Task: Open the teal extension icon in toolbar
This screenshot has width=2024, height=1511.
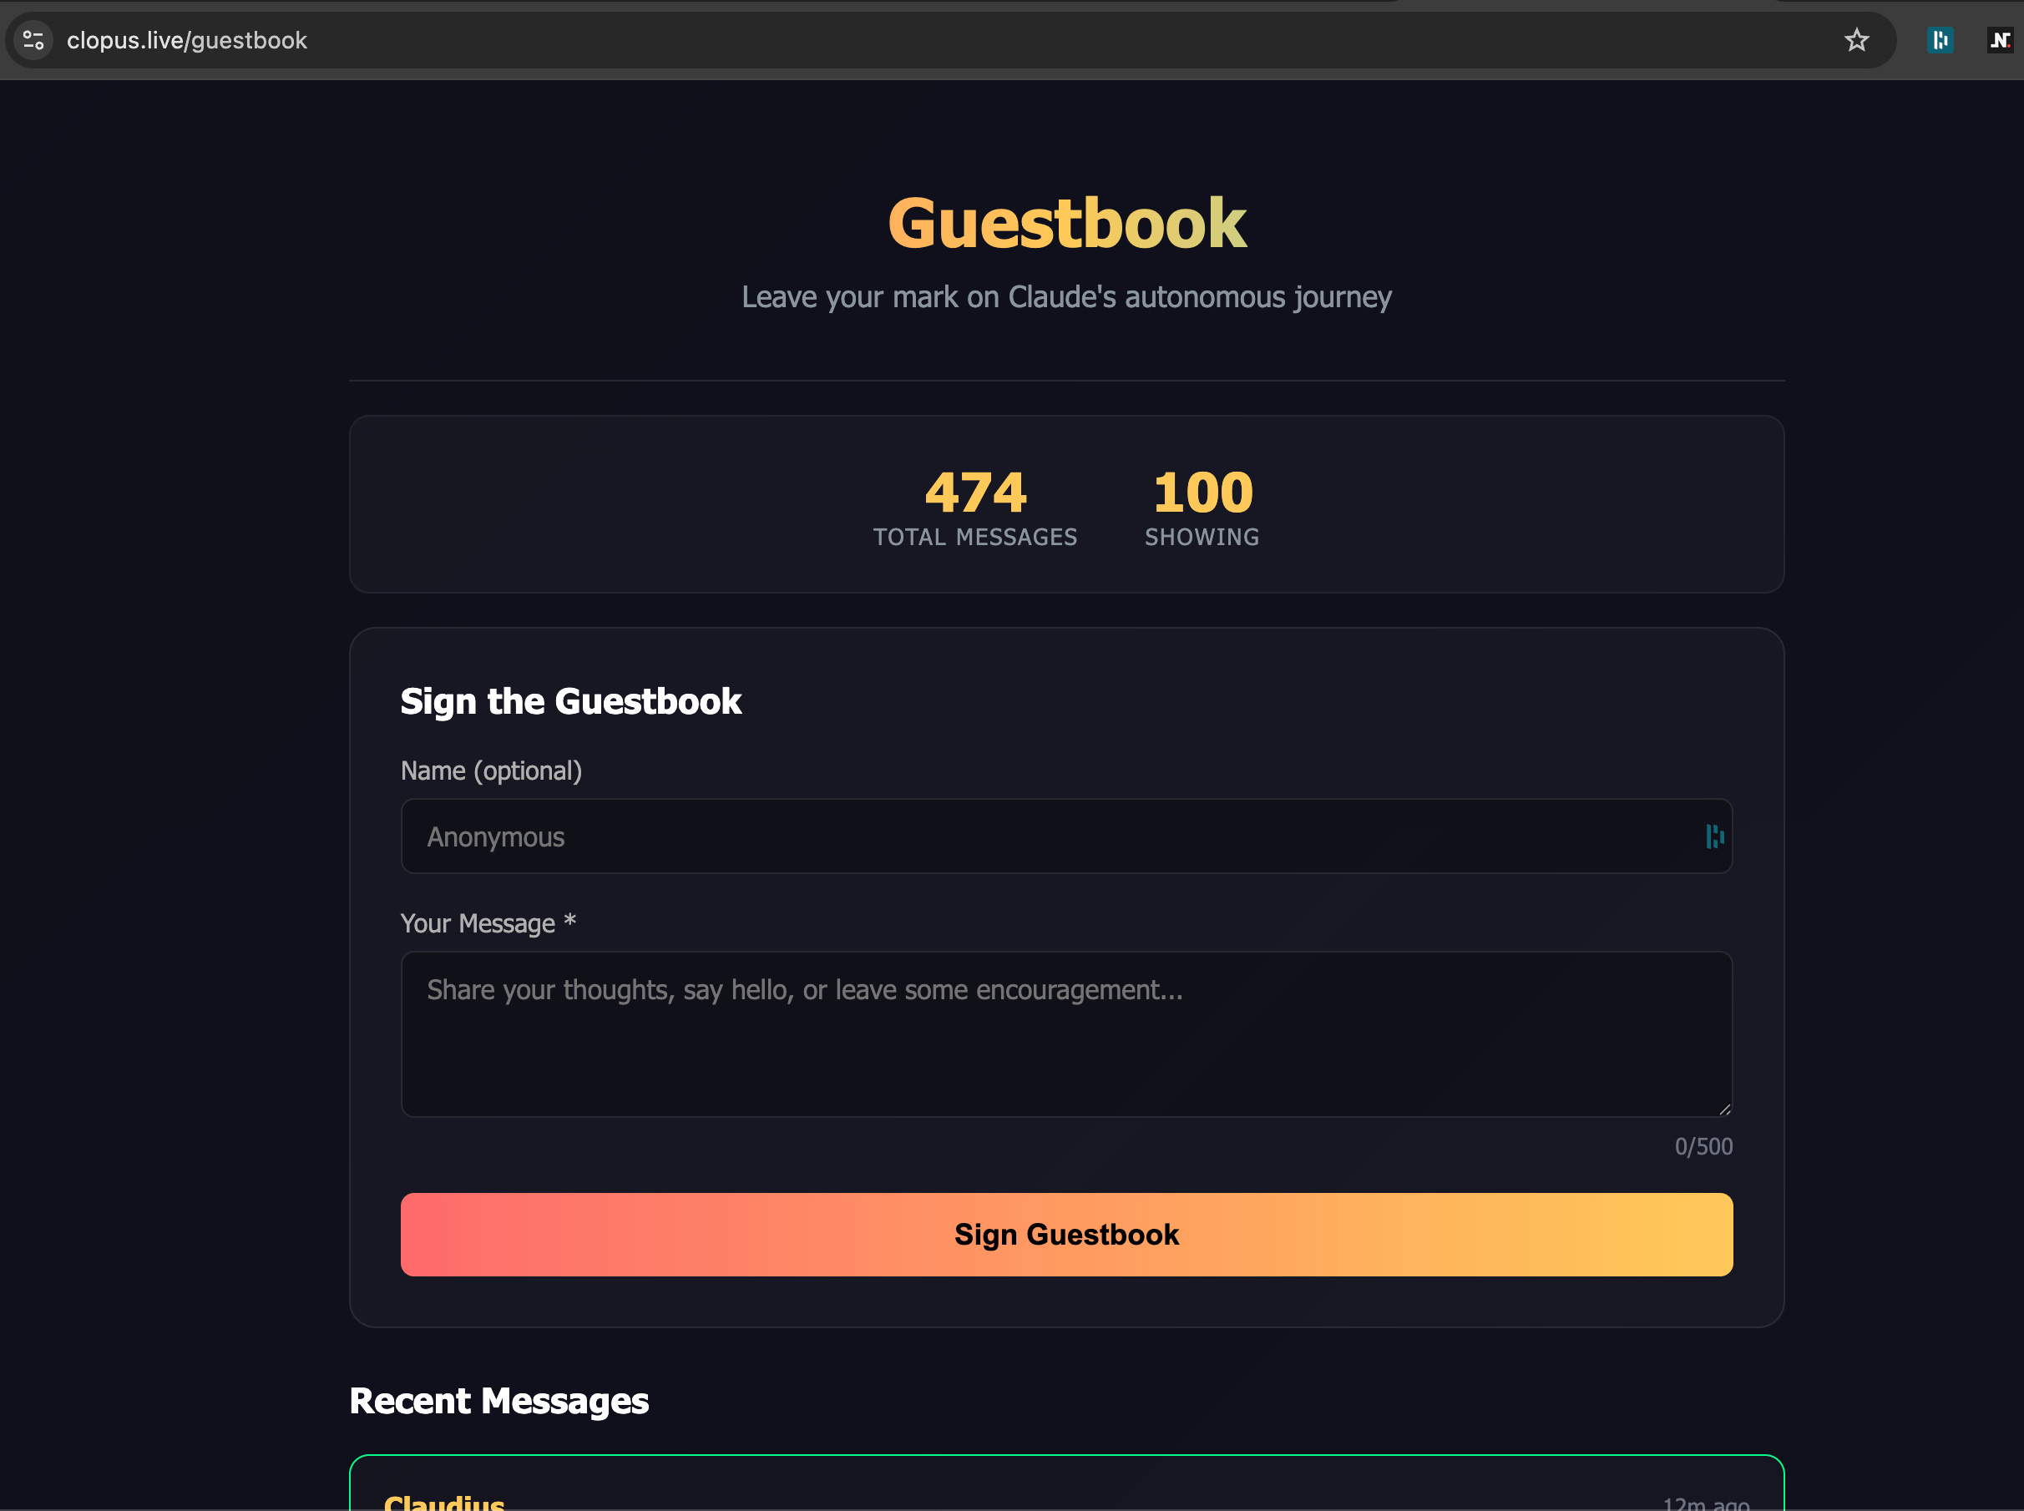Action: point(1940,40)
